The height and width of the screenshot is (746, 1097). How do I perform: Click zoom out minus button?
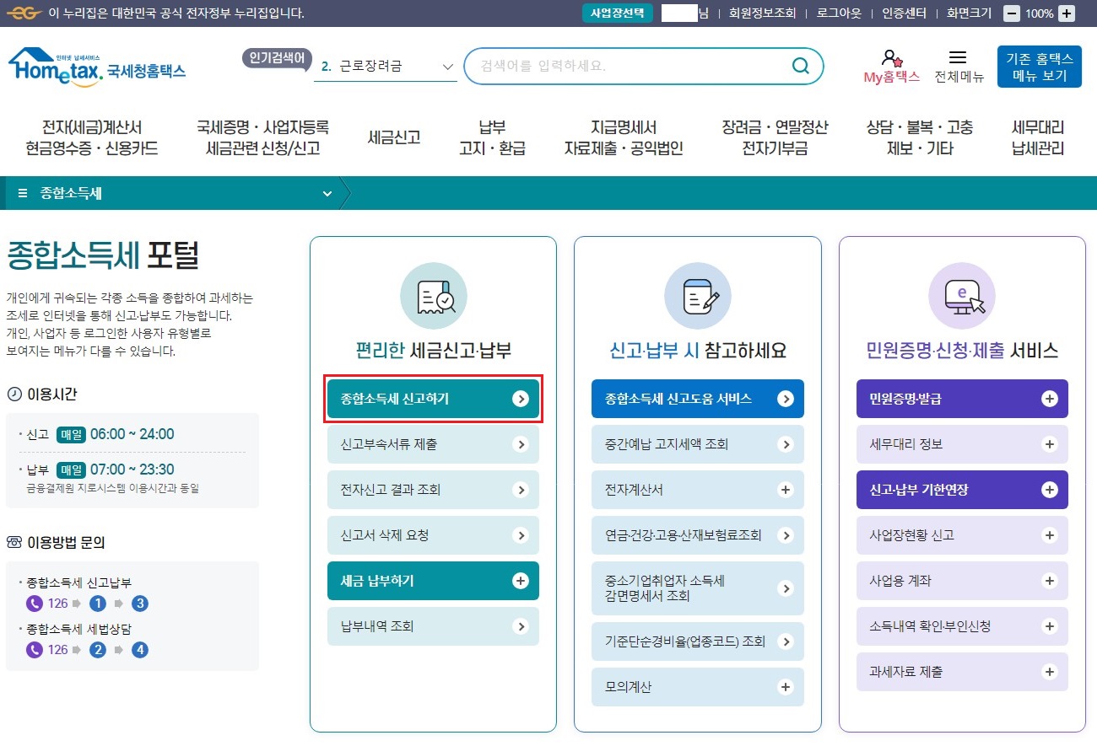point(1011,13)
